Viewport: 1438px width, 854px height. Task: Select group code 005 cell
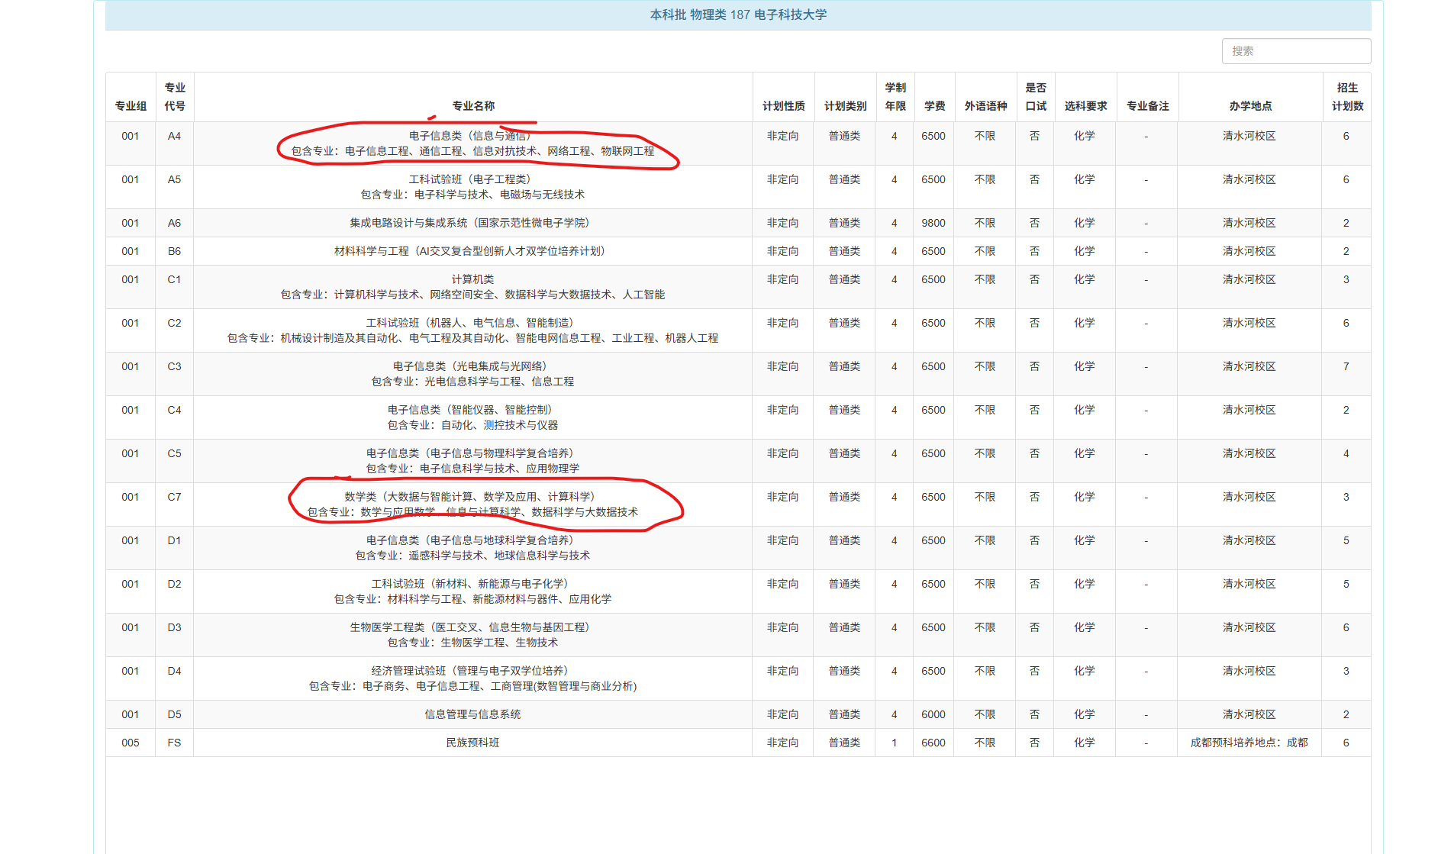131,743
